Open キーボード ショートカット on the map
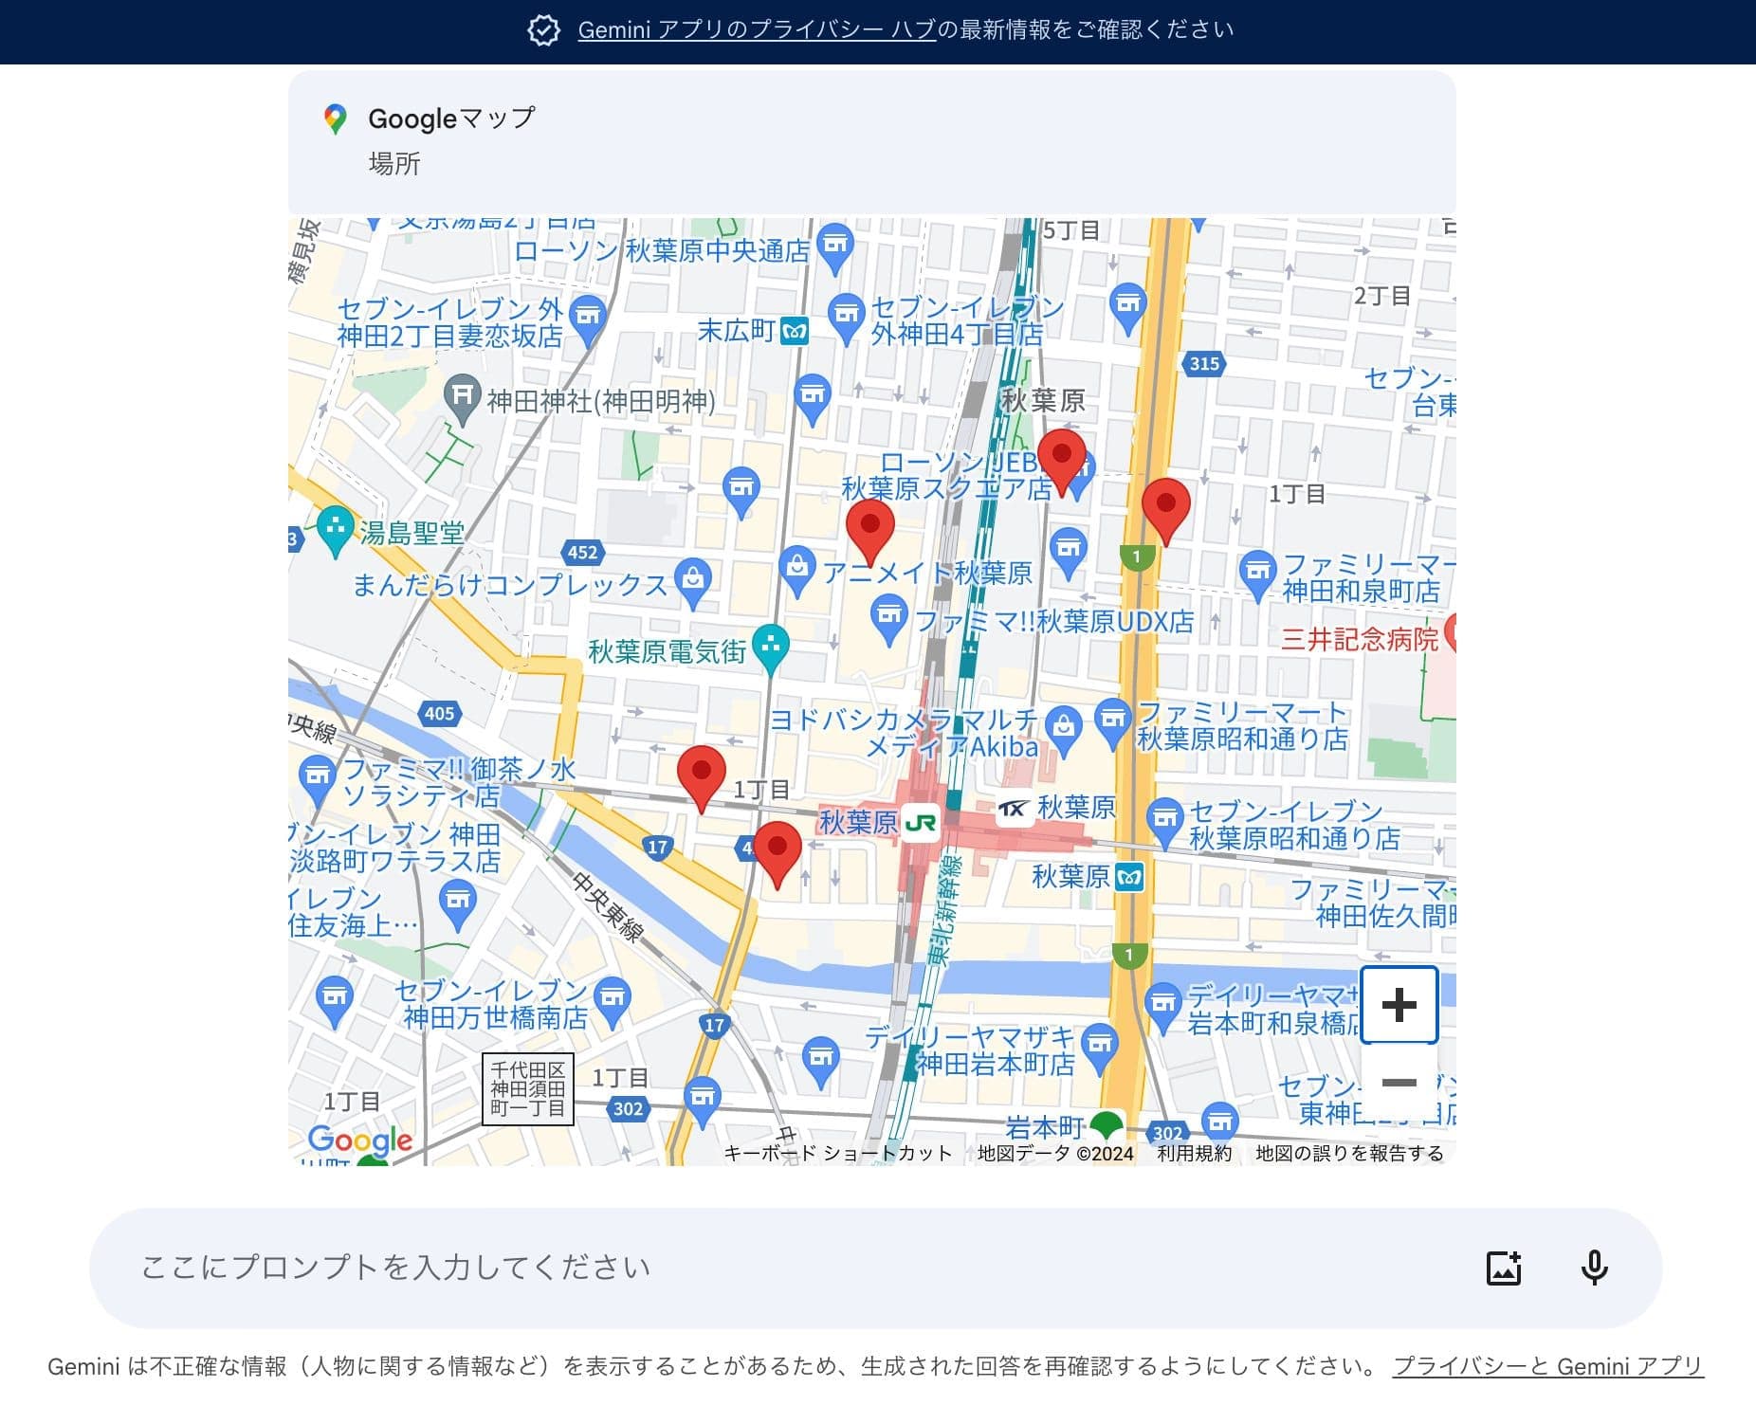The width and height of the screenshot is (1756, 1405). click(837, 1153)
